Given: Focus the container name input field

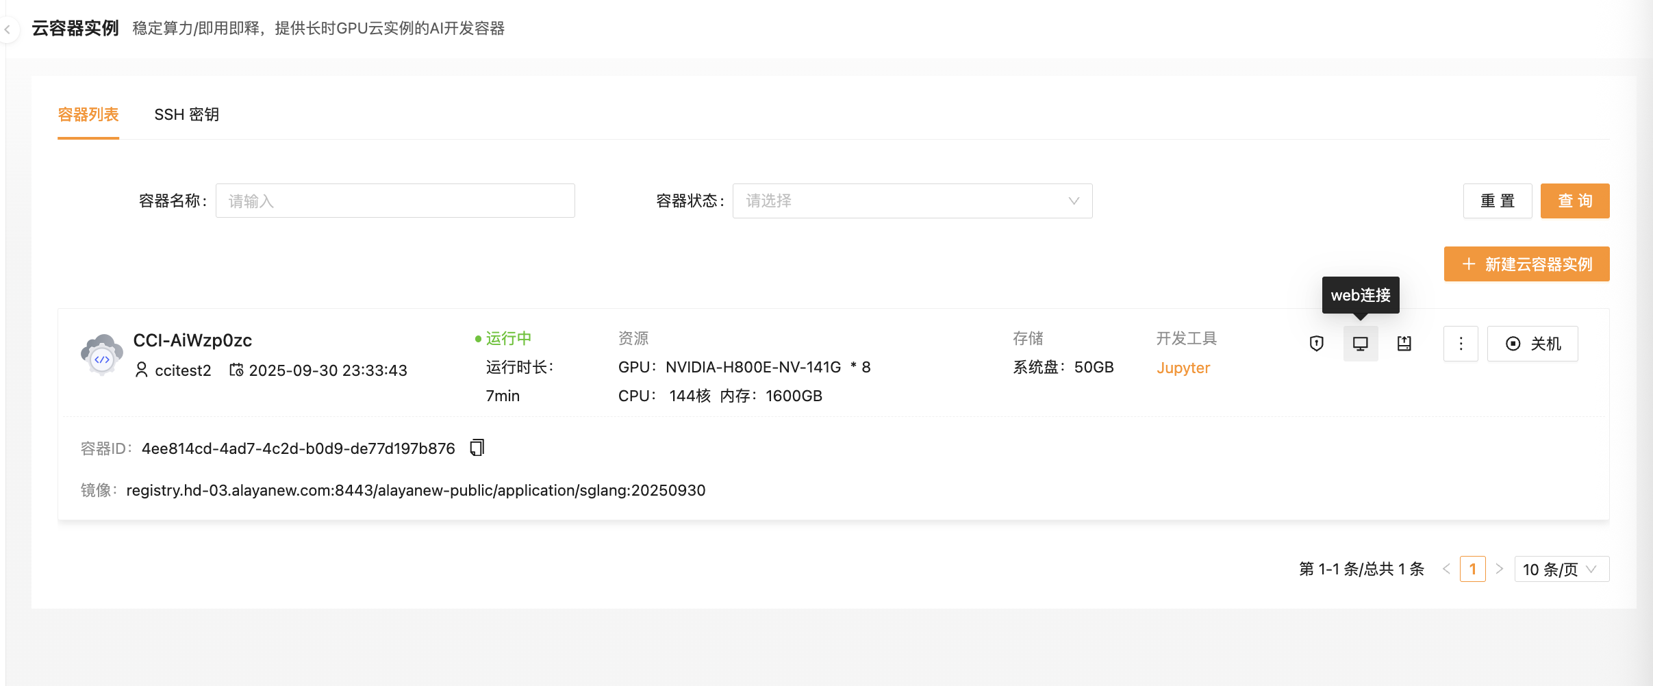Looking at the screenshot, I should [x=395, y=201].
